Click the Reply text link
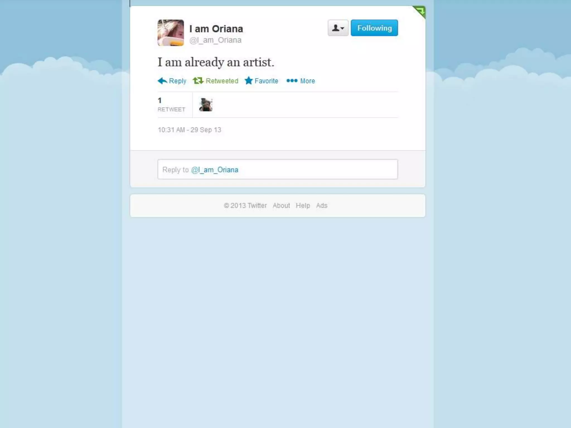571x428 pixels. click(178, 81)
